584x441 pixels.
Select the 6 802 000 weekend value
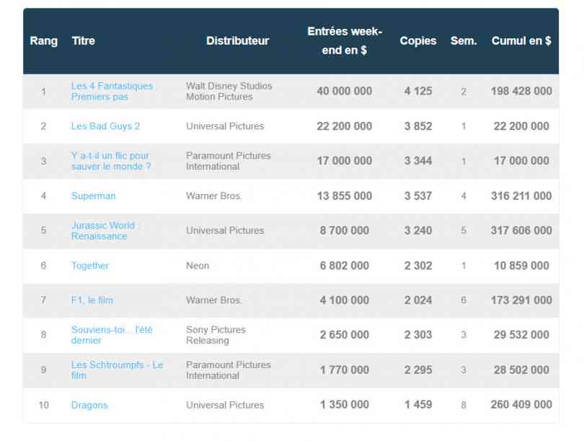345,266
